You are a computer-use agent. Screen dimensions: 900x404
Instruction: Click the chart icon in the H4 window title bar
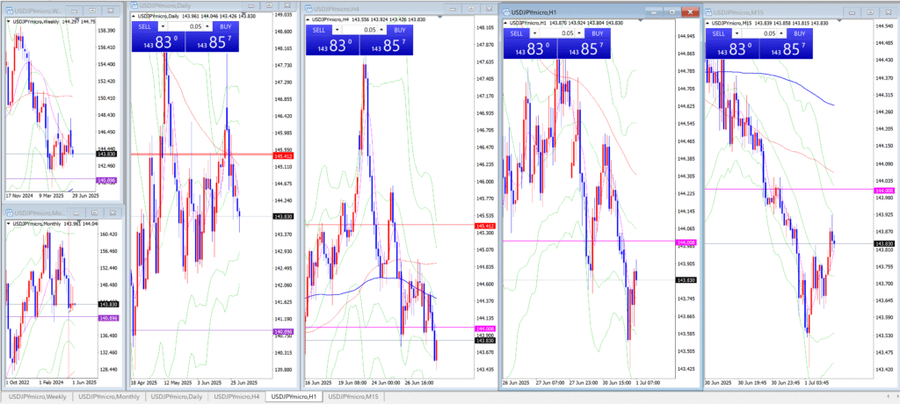[308, 9]
